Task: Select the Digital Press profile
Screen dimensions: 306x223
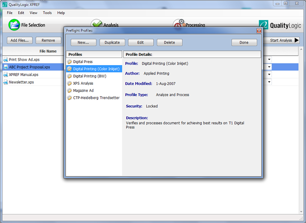Action: click(x=94, y=62)
